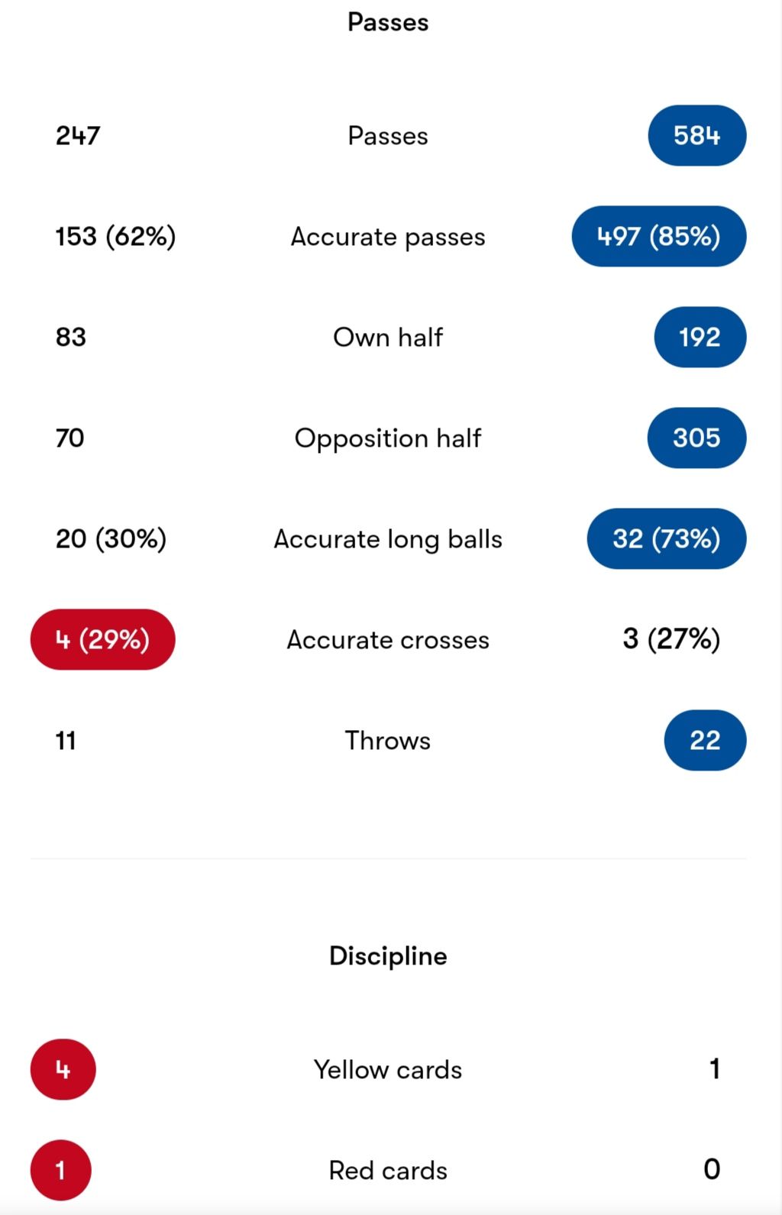Select the red 4 yellow cards badge
Viewport: 782px width, 1215px height.
pos(63,1069)
